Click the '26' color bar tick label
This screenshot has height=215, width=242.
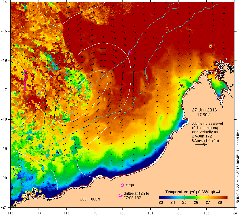pos(196,203)
